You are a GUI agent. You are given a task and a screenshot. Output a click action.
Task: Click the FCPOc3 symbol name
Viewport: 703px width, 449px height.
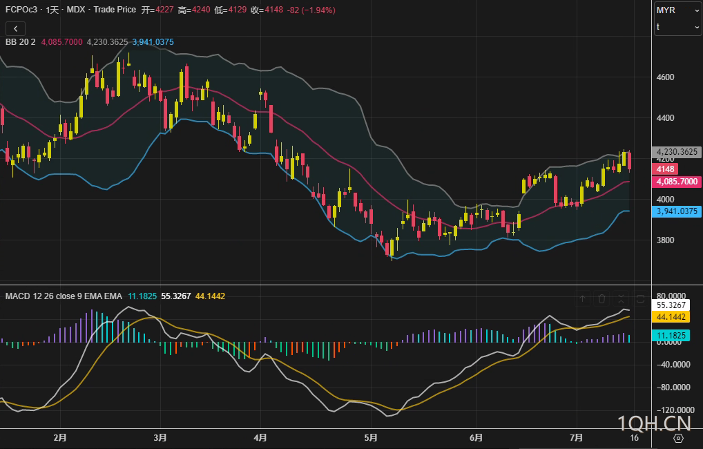click(x=21, y=10)
